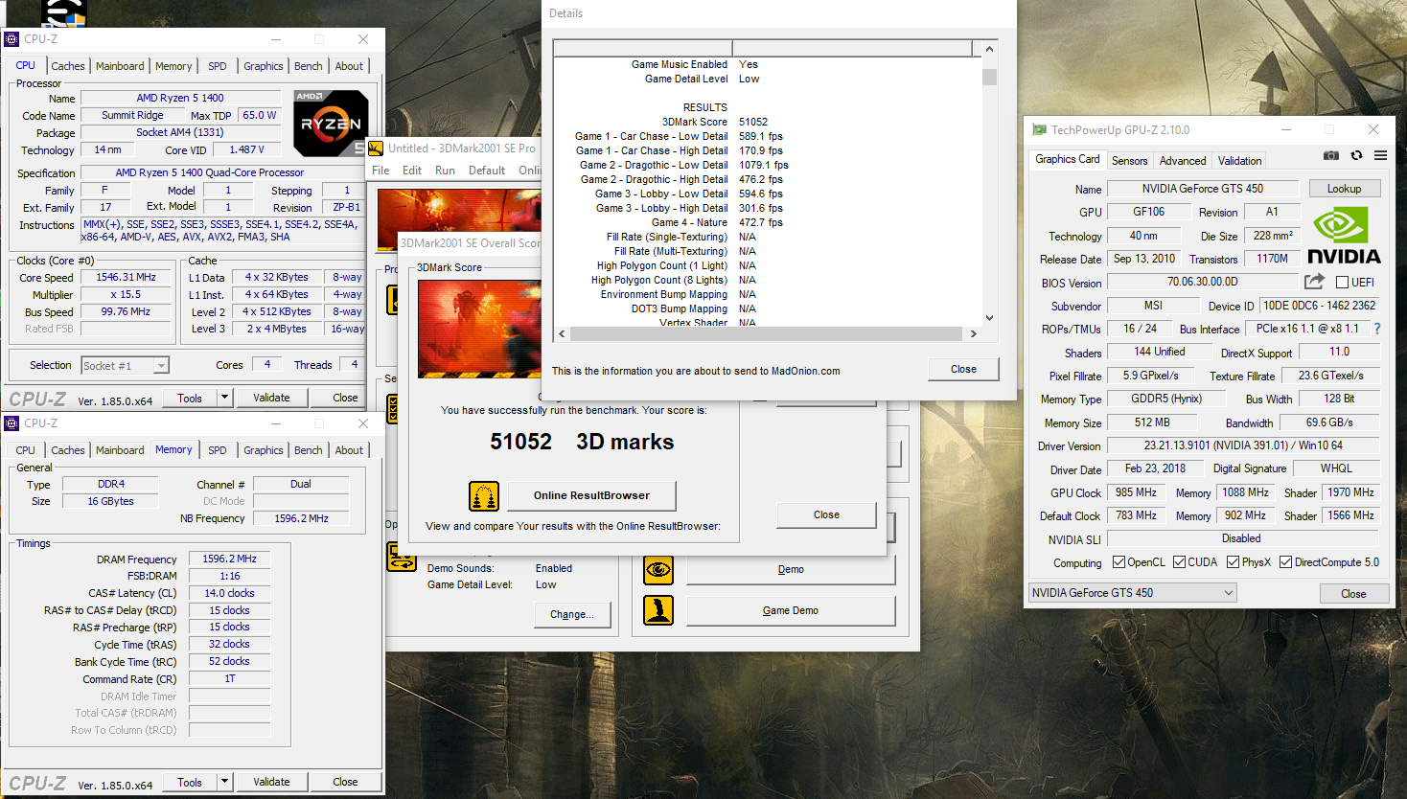The height and width of the screenshot is (799, 1407).
Task: Click the Demo button in 3DMark
Action: pyautogui.click(x=791, y=570)
